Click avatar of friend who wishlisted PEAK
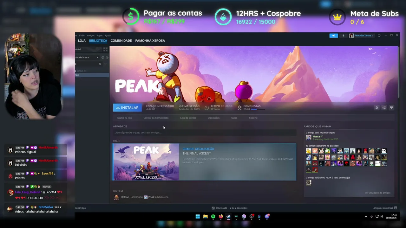Screen dimensions: 406x228 [x=309, y=183]
